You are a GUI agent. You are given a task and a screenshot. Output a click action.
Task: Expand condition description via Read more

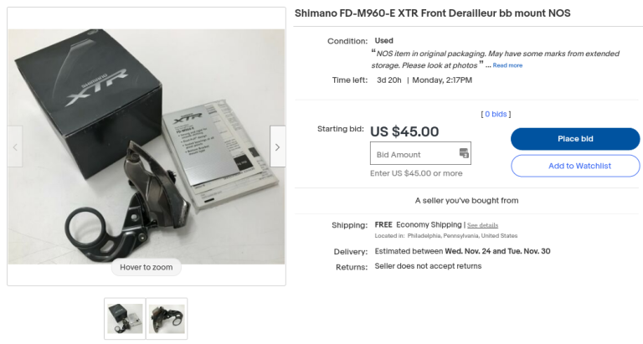(x=507, y=65)
